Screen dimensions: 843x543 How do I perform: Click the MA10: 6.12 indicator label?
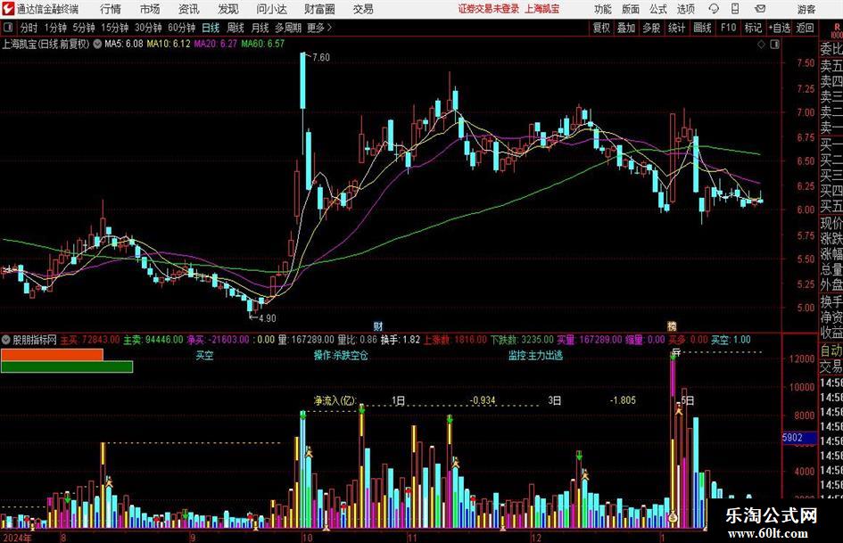click(x=169, y=44)
